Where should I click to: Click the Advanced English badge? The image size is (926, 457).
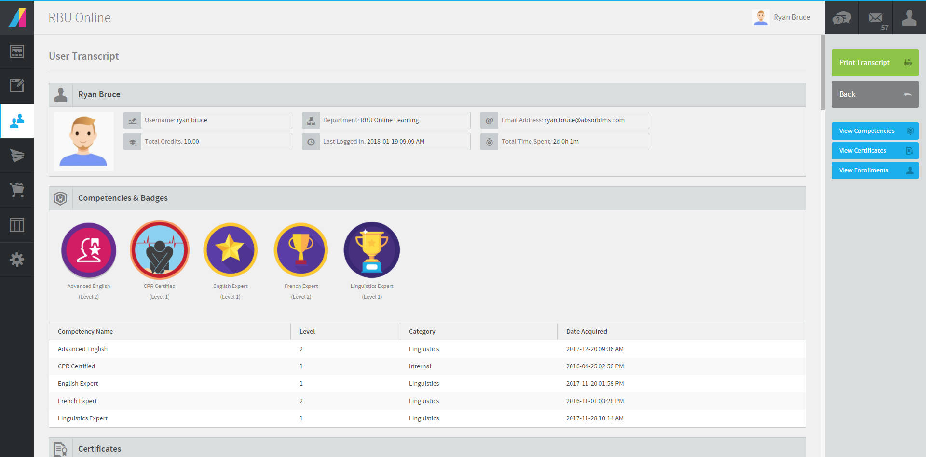(89, 250)
